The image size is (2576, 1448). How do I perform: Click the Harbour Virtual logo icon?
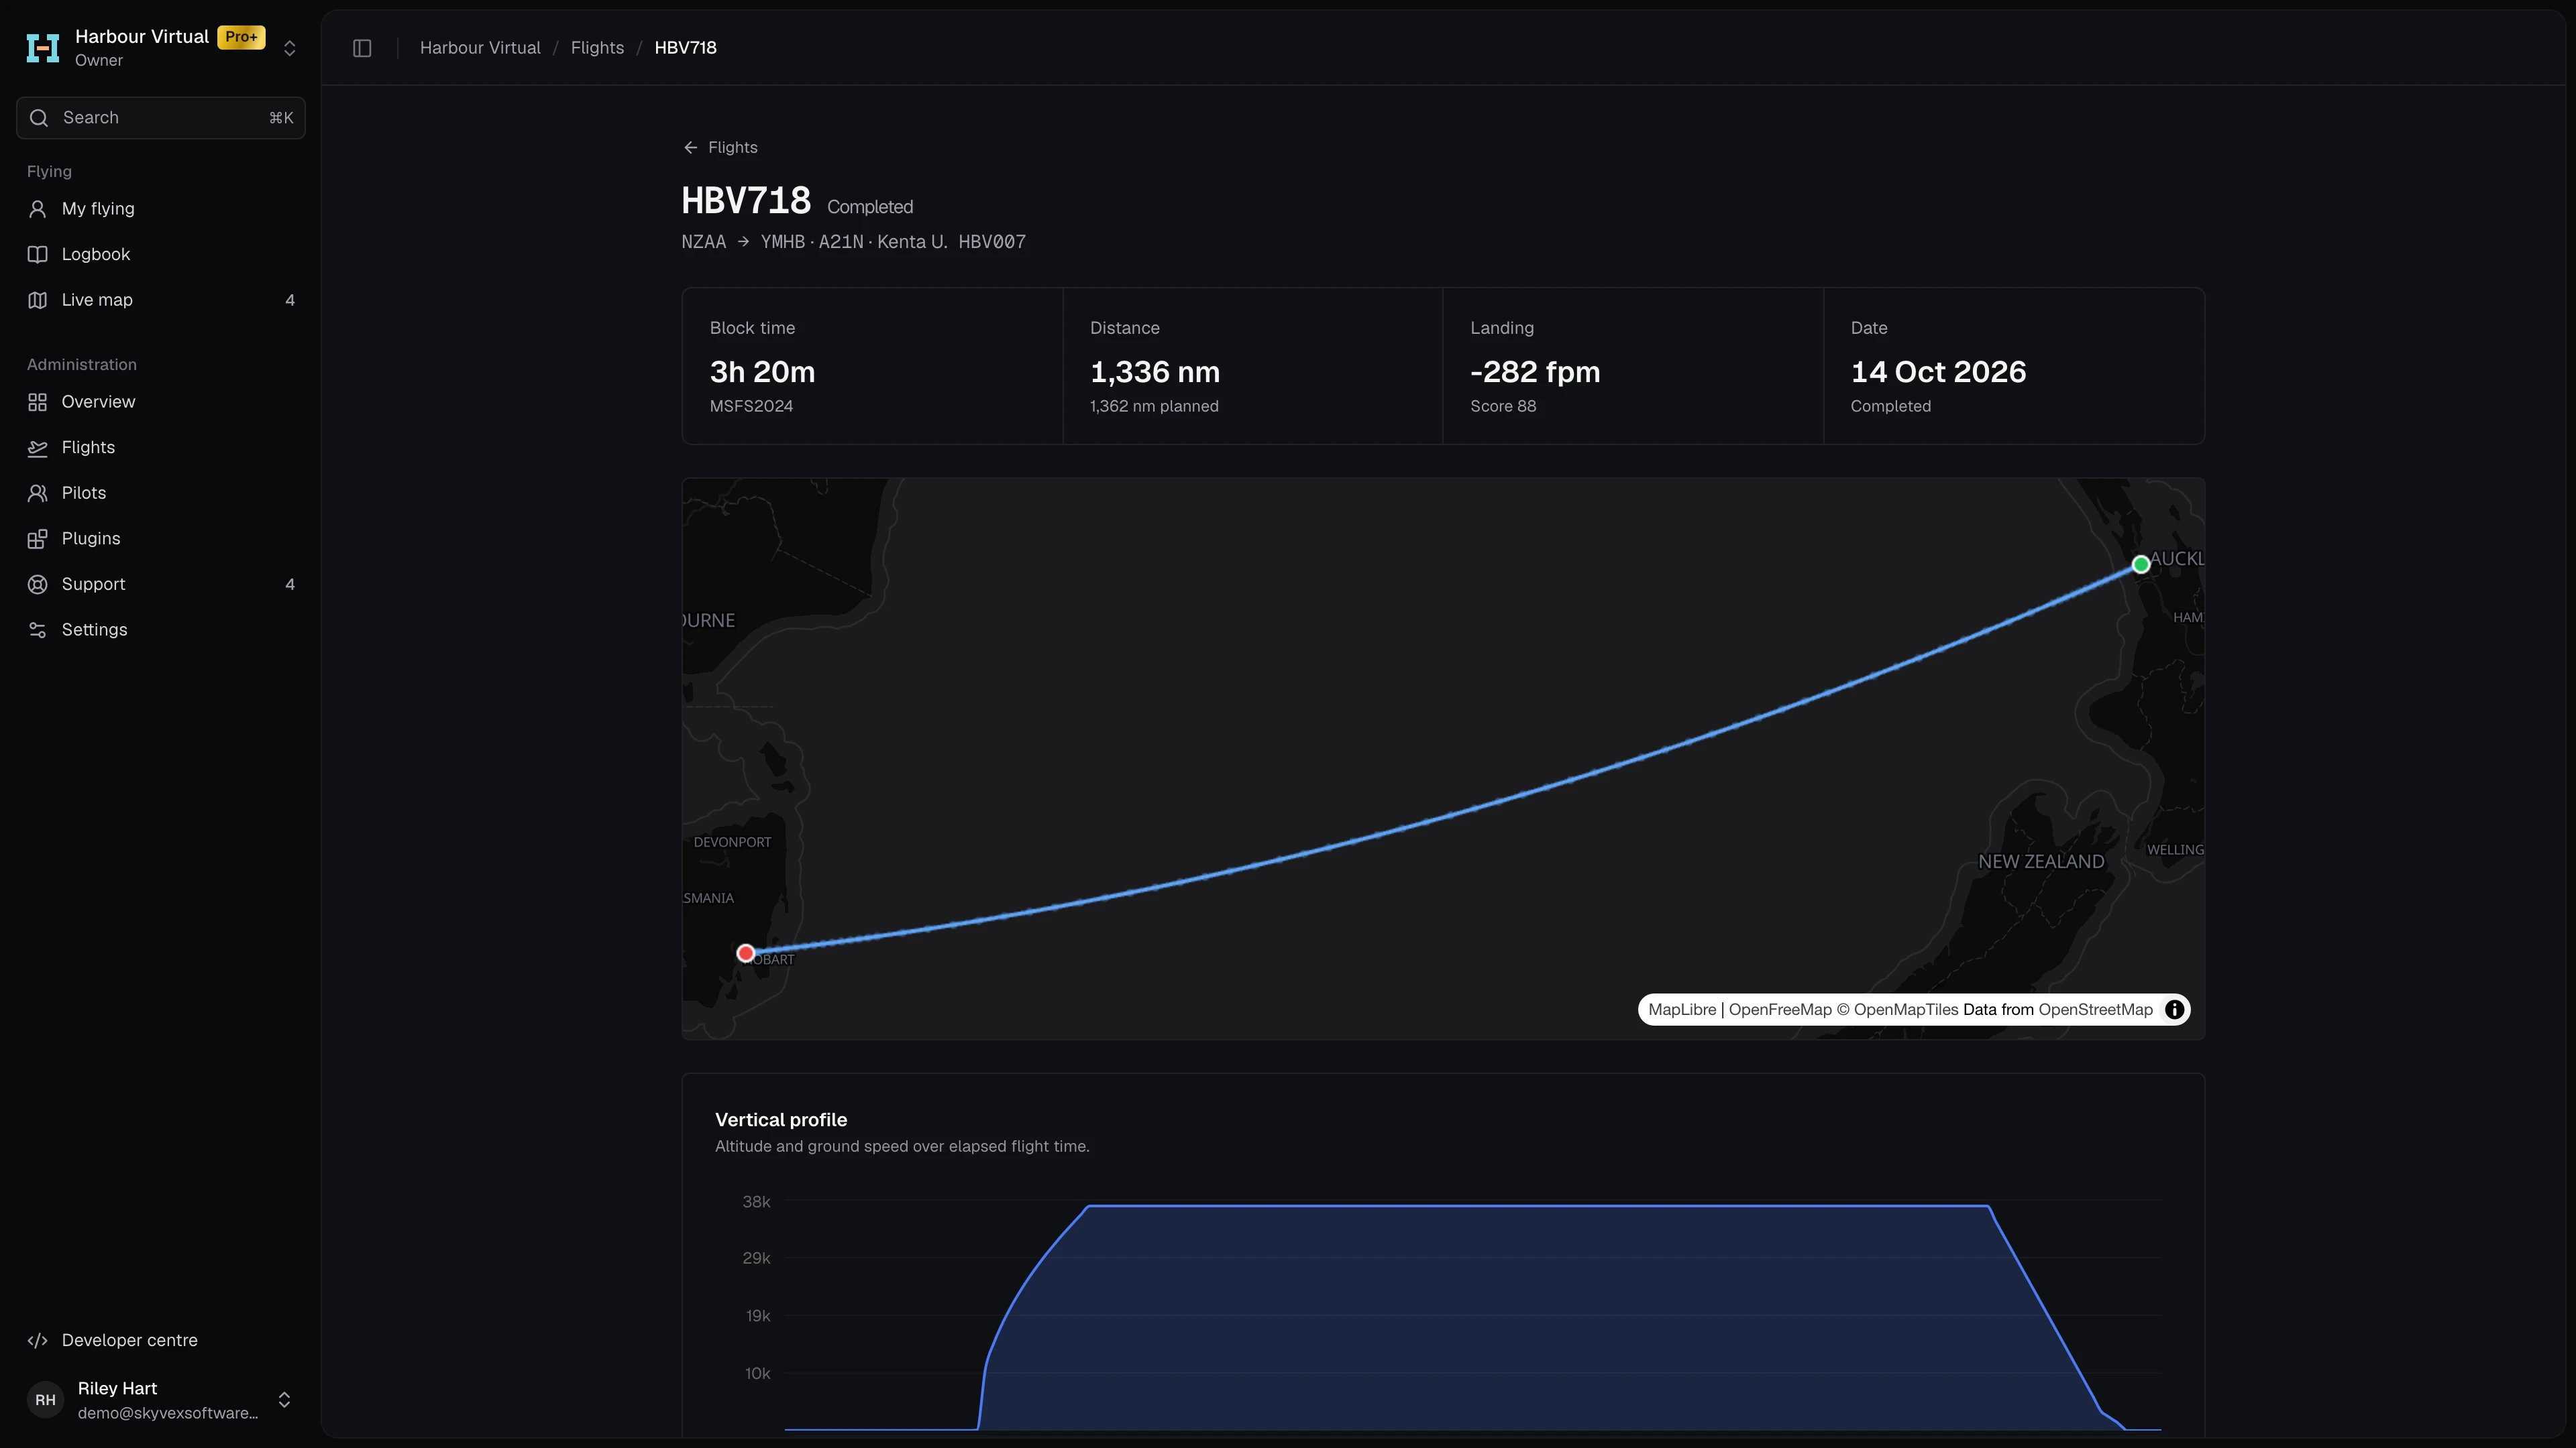(43, 48)
